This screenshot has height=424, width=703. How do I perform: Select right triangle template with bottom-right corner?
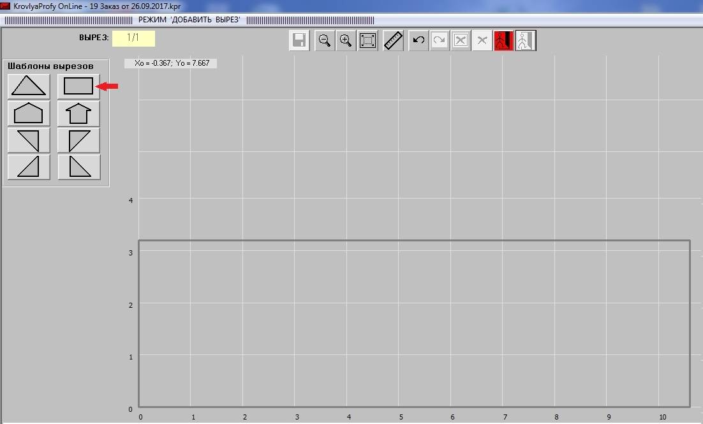pyautogui.click(x=29, y=167)
